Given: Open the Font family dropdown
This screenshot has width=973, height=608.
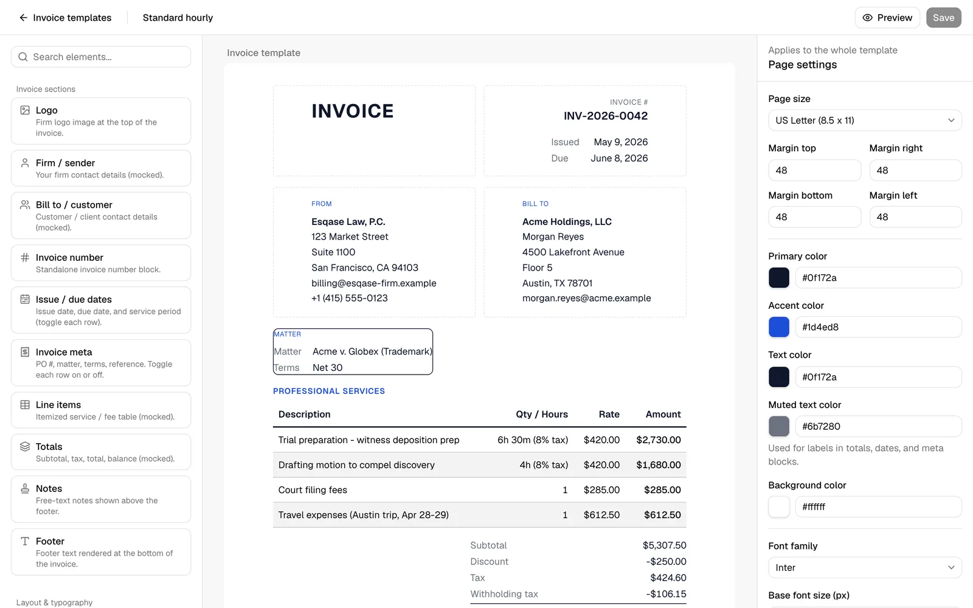Looking at the screenshot, I should pos(865,568).
